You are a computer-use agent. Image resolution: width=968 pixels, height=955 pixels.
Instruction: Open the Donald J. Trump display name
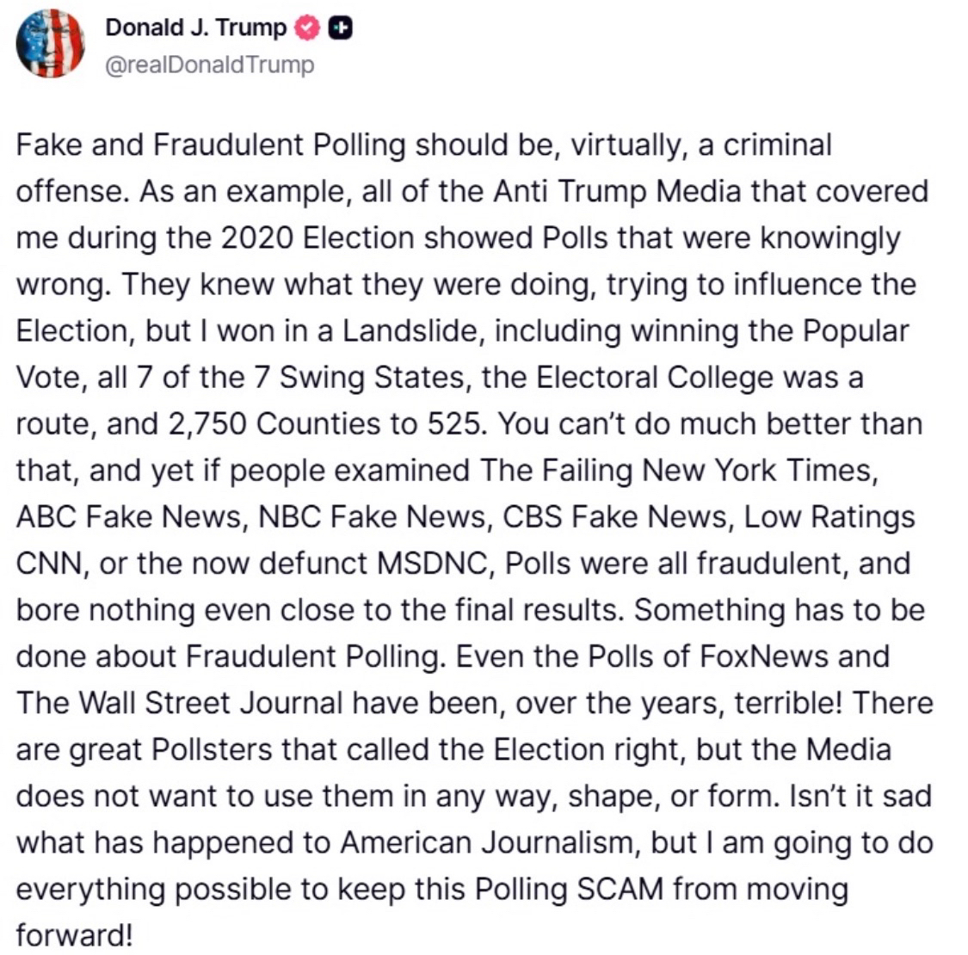(x=195, y=28)
